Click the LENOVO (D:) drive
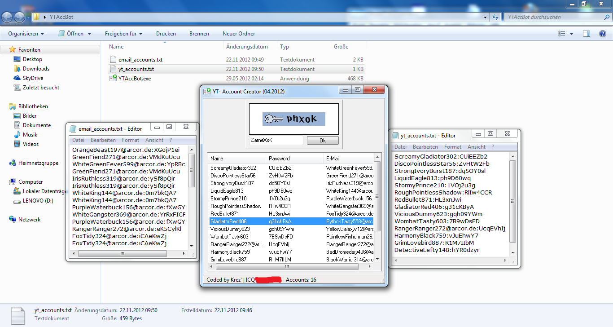Screen dimensions: 613x327 (x=38, y=201)
